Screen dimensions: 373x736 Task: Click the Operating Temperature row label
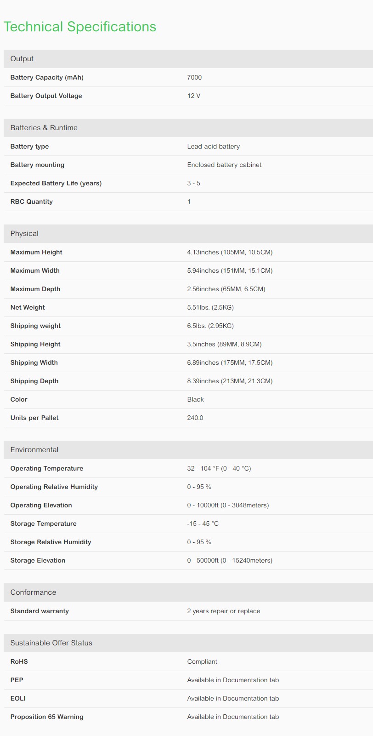(x=47, y=468)
